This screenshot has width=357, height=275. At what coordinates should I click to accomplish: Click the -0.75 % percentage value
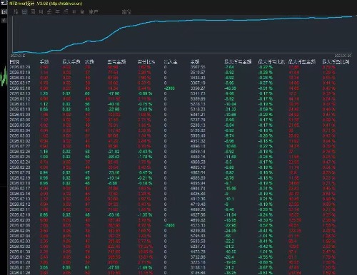coord(145,104)
